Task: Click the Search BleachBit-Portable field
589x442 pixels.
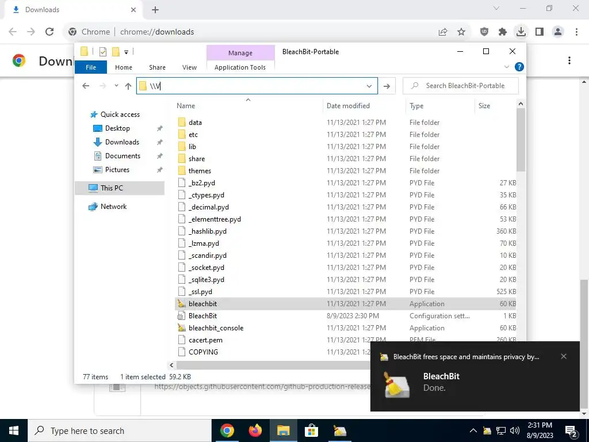Action: (x=461, y=86)
